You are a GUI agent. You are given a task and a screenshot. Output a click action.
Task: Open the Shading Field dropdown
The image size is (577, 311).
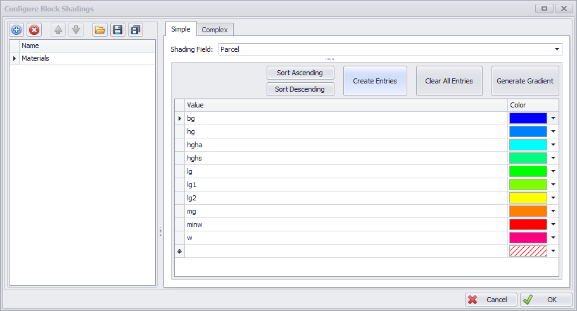557,49
